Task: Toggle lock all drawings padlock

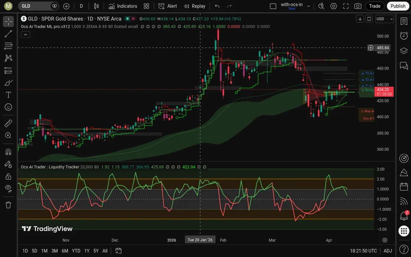Action: coord(9,176)
